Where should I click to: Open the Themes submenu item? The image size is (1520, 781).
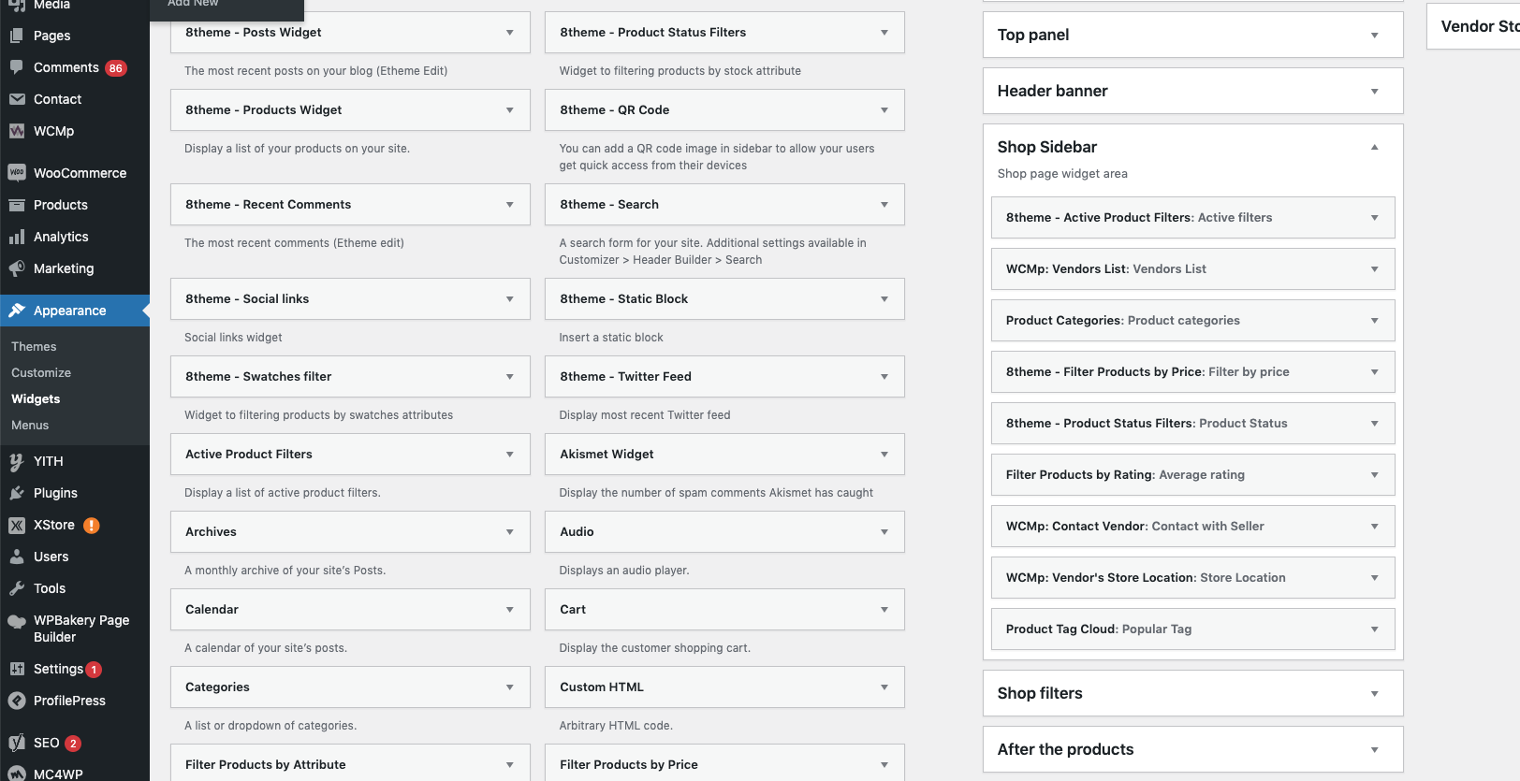coord(34,346)
